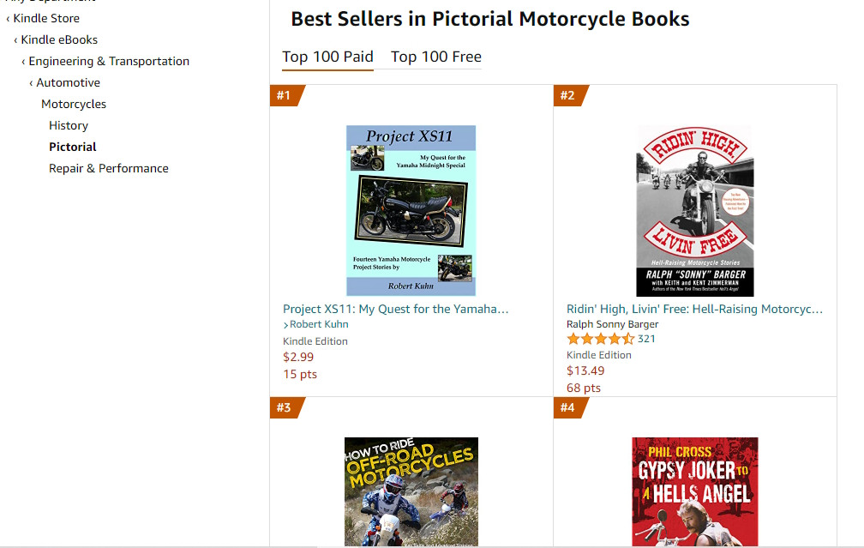This screenshot has height=548, width=864.
Task: Select the Top 100 Paid tab
Action: click(x=327, y=57)
